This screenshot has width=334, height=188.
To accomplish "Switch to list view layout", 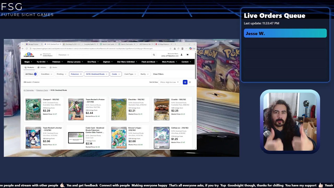I will coord(190,82).
